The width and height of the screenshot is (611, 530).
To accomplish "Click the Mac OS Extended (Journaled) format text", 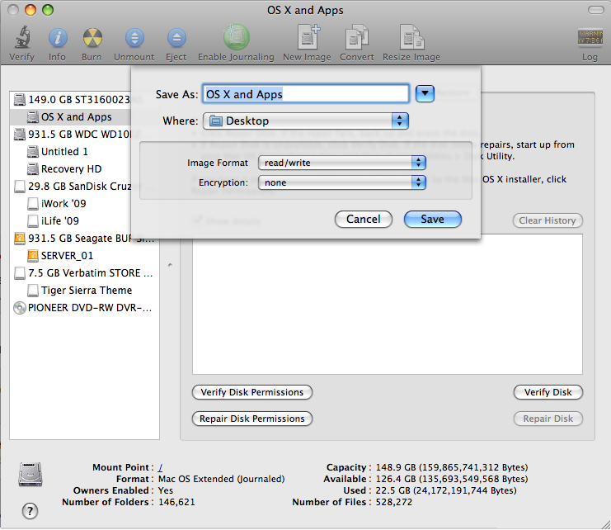I will (221, 479).
